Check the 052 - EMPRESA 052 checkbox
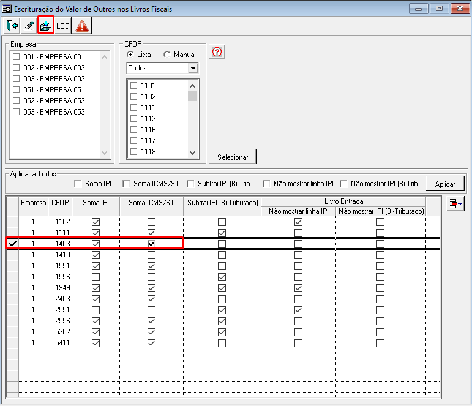Image resolution: width=472 pixels, height=406 pixels. pyautogui.click(x=17, y=101)
